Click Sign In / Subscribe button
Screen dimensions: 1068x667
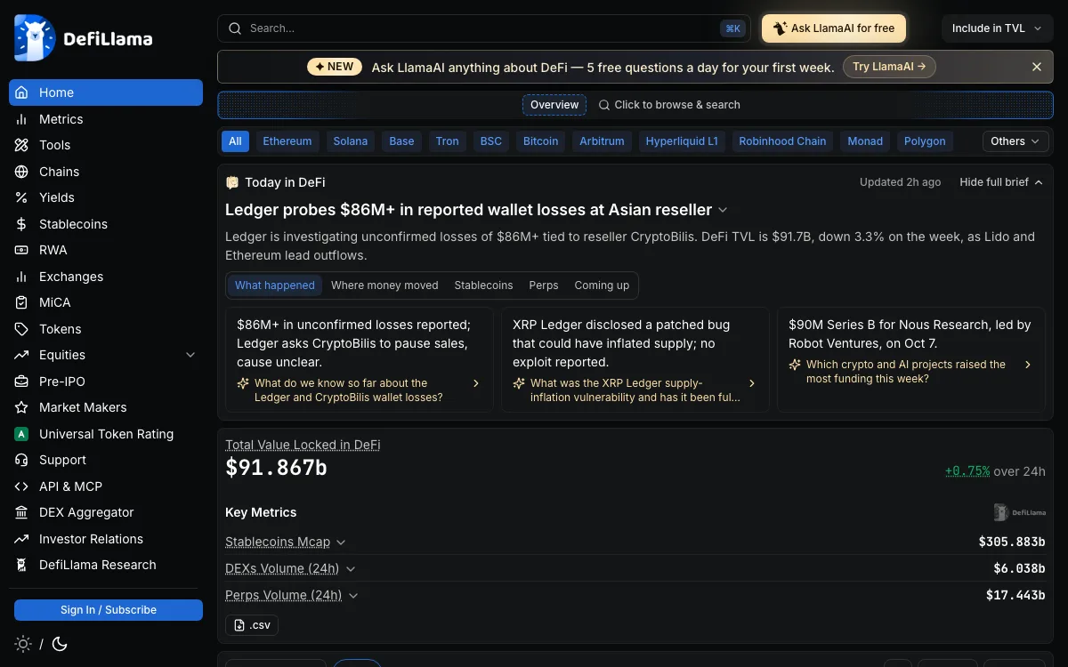pyautogui.click(x=109, y=610)
